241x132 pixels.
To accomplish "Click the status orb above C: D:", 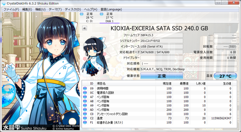I will [x=82, y=14].
